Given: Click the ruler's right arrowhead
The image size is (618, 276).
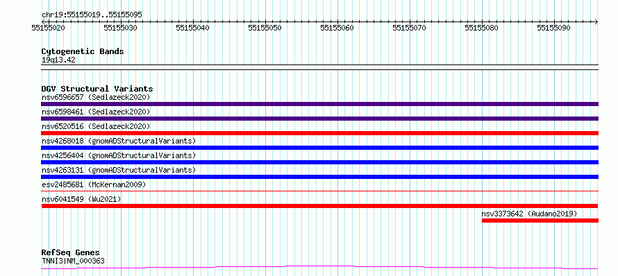Looking at the screenshot, I should pyautogui.click(x=596, y=21).
